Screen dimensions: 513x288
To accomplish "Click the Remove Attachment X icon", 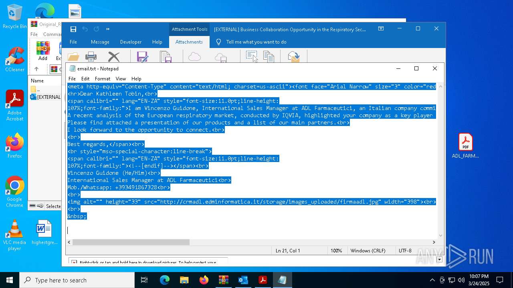I will coord(114,57).
